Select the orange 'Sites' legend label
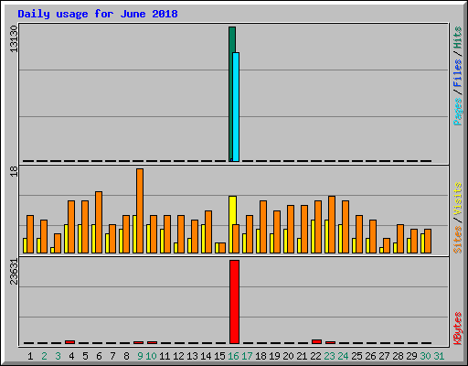468x366 pixels. click(457, 240)
